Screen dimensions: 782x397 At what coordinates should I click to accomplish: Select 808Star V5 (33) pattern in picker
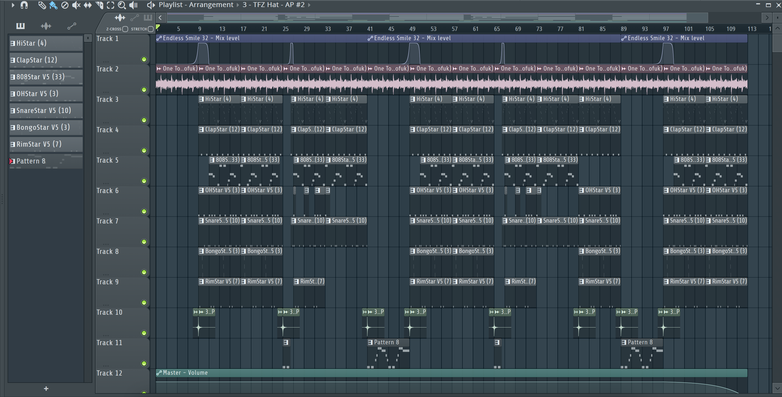(x=46, y=77)
